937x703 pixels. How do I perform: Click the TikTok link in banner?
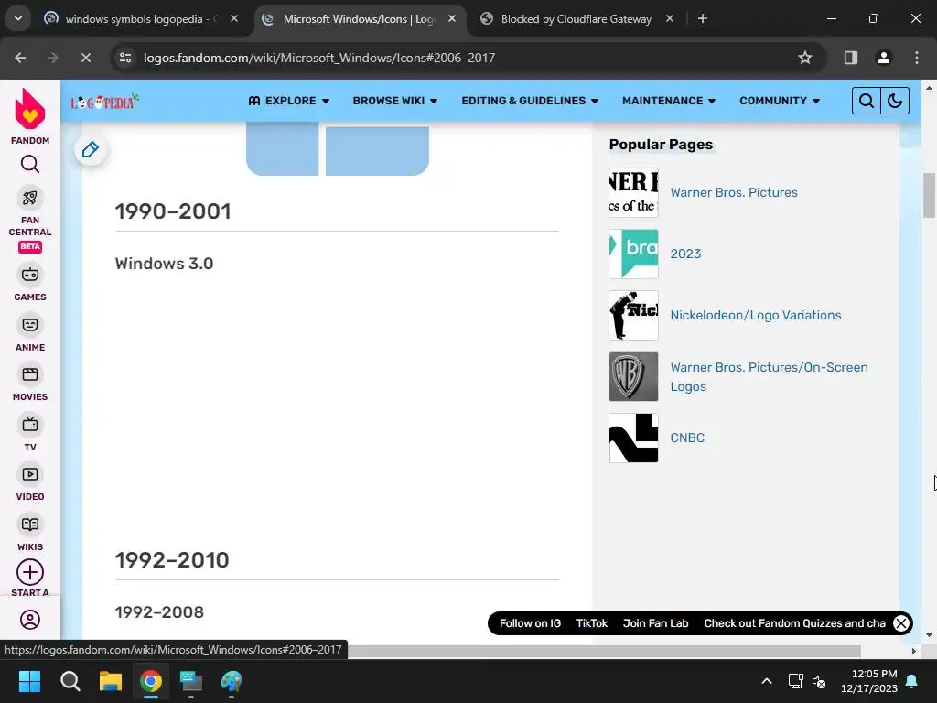(x=592, y=623)
